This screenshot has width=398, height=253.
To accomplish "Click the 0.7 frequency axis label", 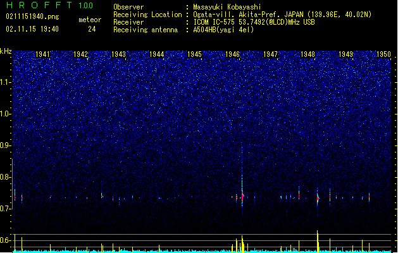I will click(x=6, y=209).
